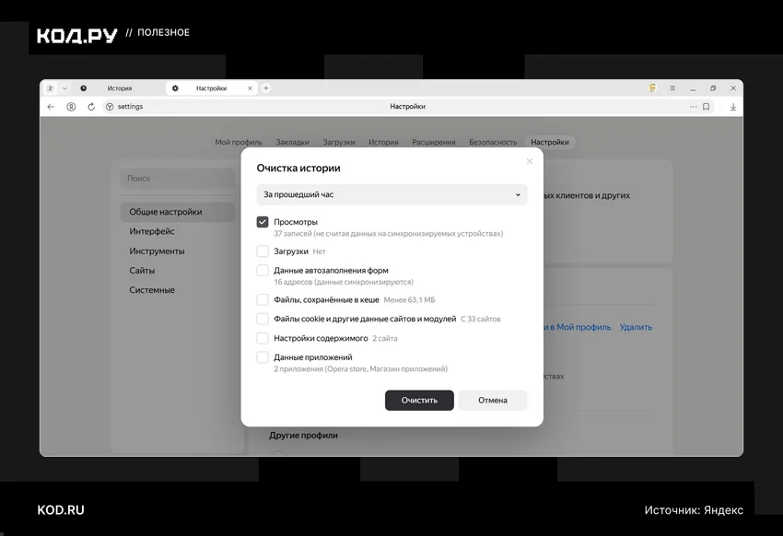Switch to the Расширения section
The width and height of the screenshot is (783, 536).
434,142
